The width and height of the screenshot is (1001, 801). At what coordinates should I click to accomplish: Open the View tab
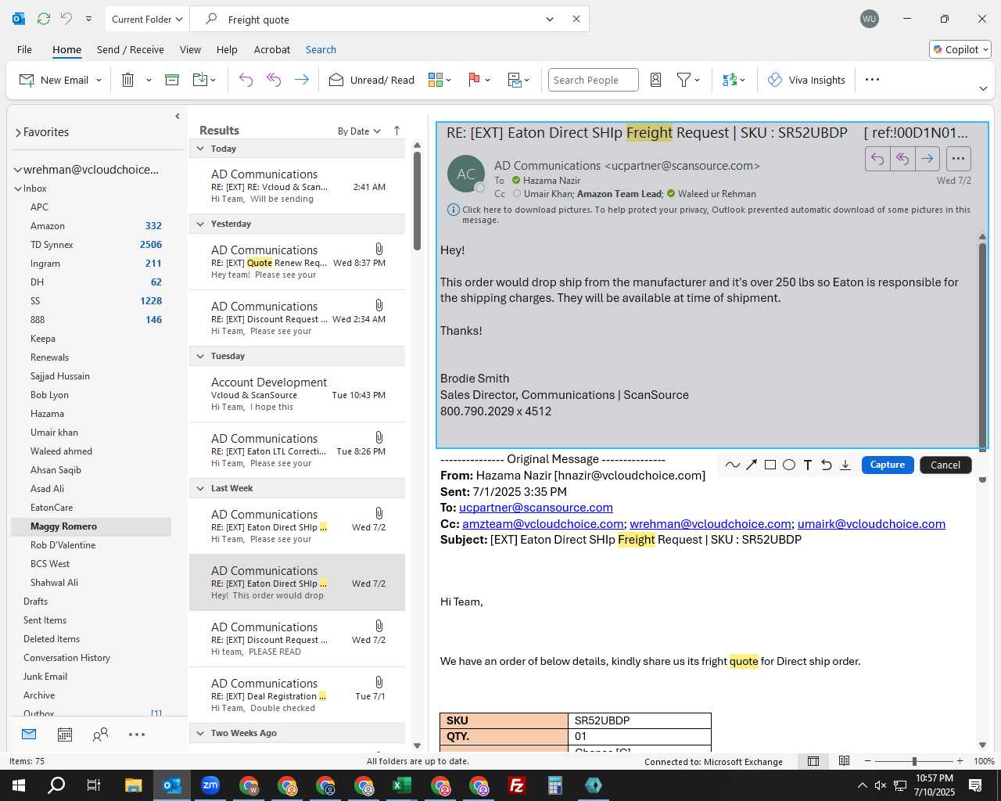point(190,49)
